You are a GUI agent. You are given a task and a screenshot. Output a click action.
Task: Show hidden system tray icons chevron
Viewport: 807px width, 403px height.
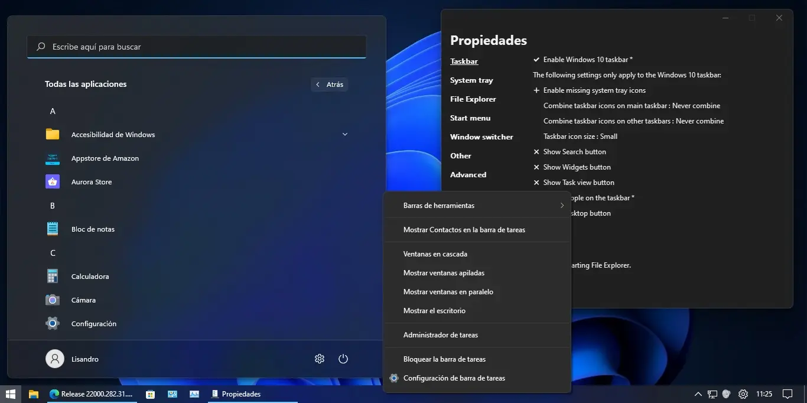pyautogui.click(x=698, y=394)
